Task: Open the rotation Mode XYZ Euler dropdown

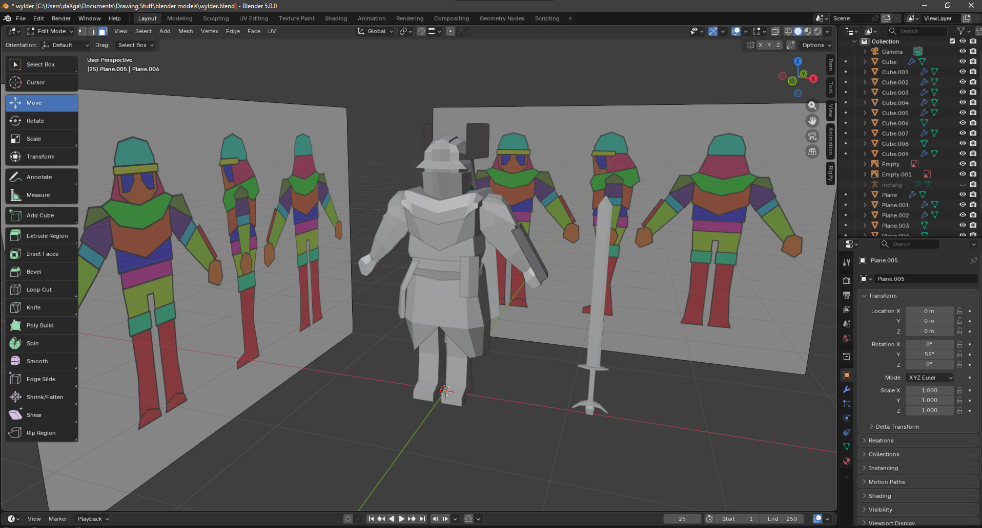Action: click(930, 378)
